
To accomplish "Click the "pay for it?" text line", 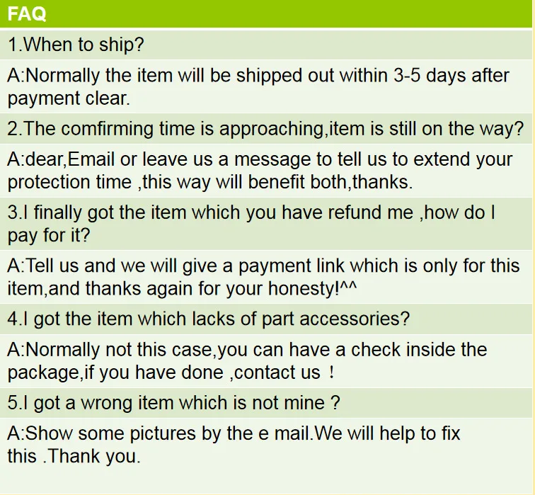I will [x=48, y=235].
